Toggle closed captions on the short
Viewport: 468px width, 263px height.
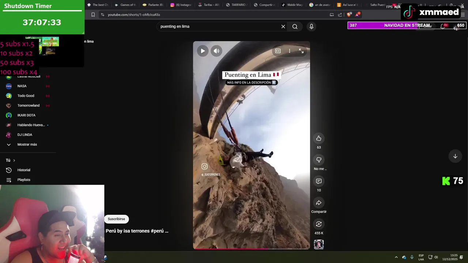pyautogui.click(x=278, y=51)
